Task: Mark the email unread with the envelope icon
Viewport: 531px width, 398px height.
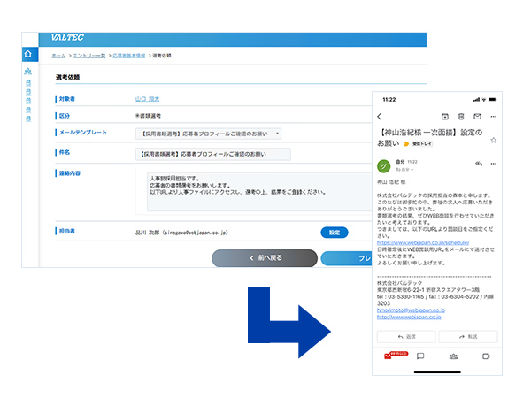Action: 477,117
